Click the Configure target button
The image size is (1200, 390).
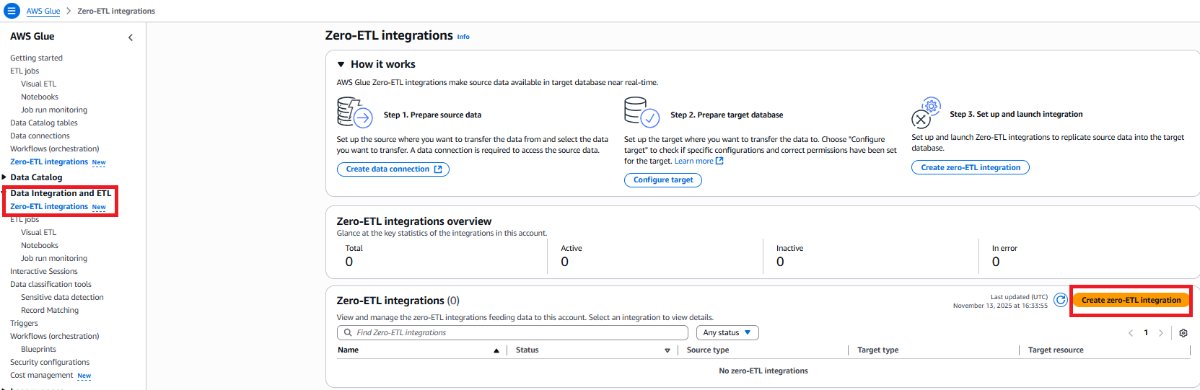click(662, 180)
